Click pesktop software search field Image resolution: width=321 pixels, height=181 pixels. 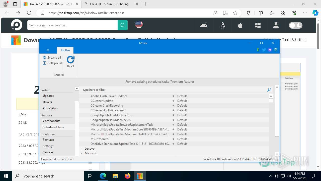coord(72,25)
